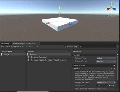The image size is (120, 92).
Task: Click the red X-axis move gizmo arrow
Action: (48, 23)
